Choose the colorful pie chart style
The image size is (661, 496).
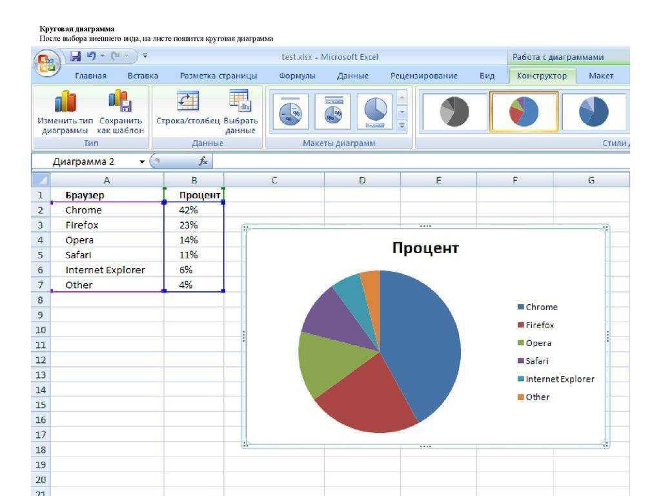(x=524, y=112)
